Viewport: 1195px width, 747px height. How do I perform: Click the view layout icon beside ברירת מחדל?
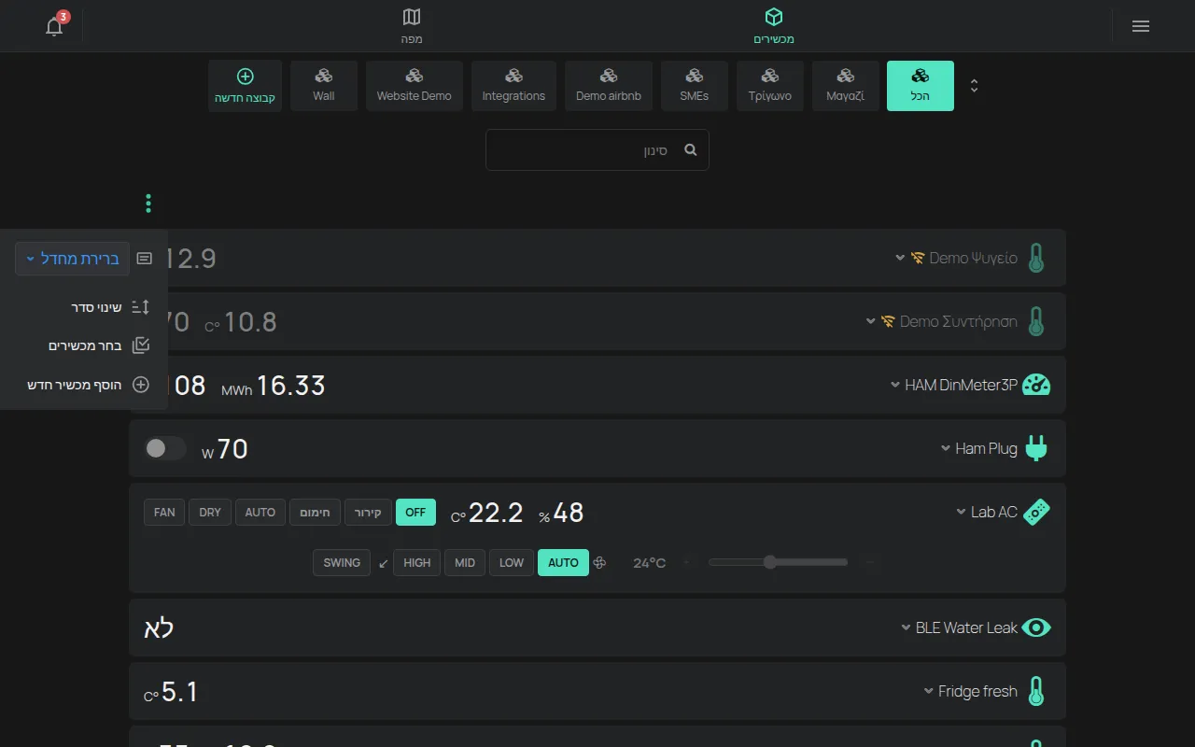[144, 259]
